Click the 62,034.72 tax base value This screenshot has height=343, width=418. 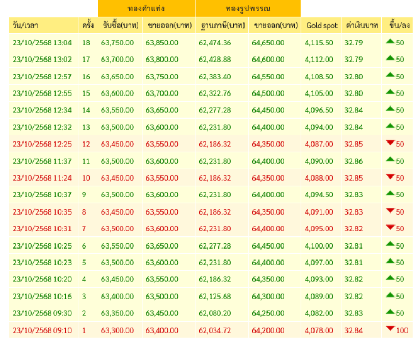click(x=215, y=330)
